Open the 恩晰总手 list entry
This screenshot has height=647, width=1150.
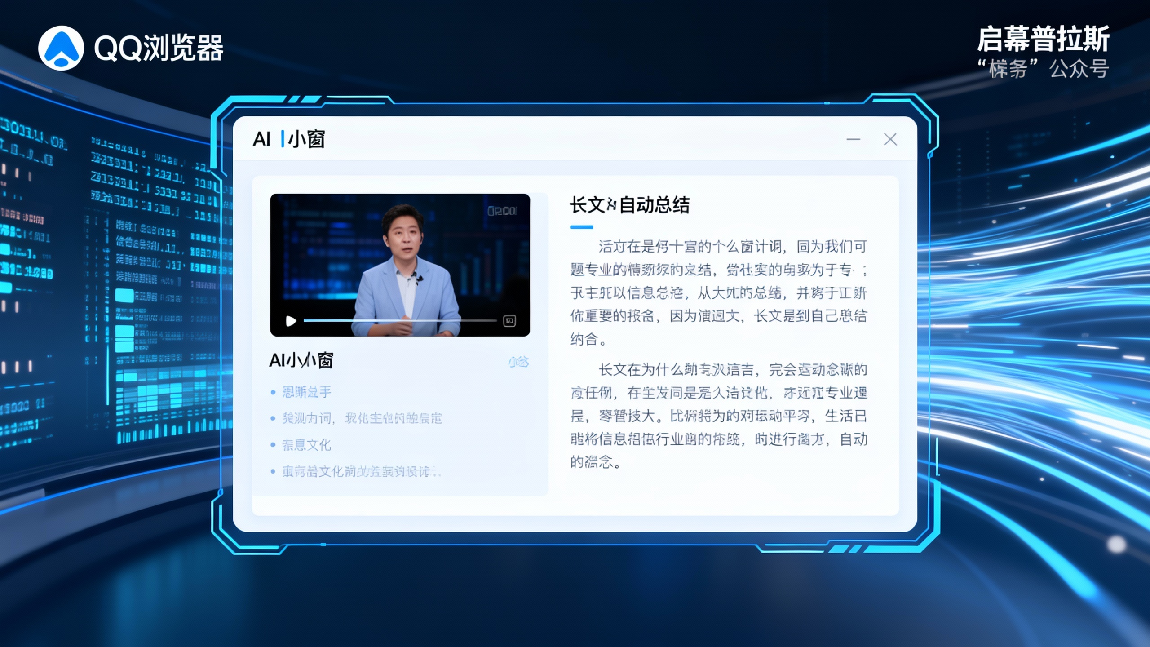click(307, 392)
